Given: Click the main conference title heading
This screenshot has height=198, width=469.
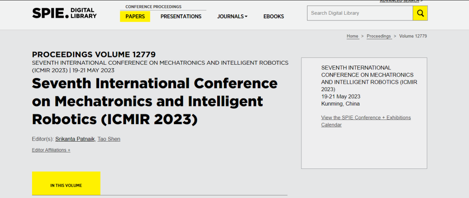Looking at the screenshot, I should point(155,102).
